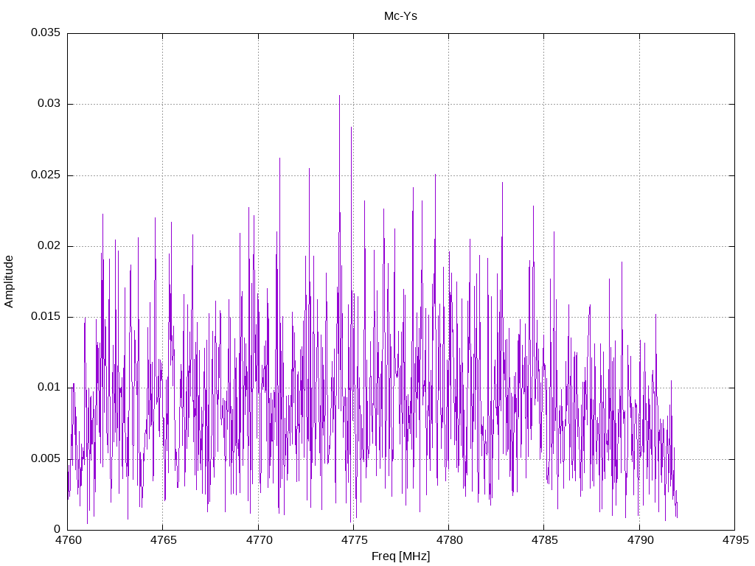Click the x-axis tick label 4795
The height and width of the screenshot is (566, 755).
735,540
